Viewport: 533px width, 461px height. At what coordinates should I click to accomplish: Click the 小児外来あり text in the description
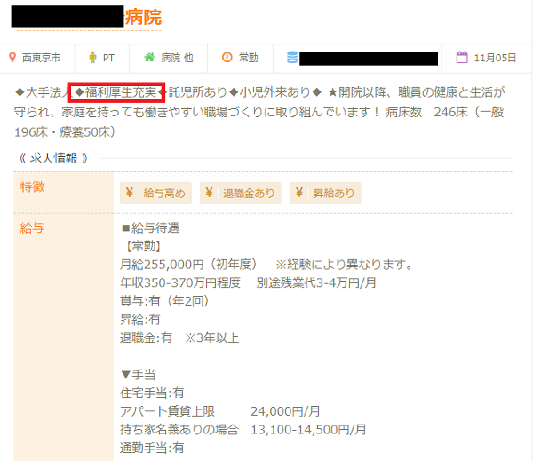tap(275, 92)
